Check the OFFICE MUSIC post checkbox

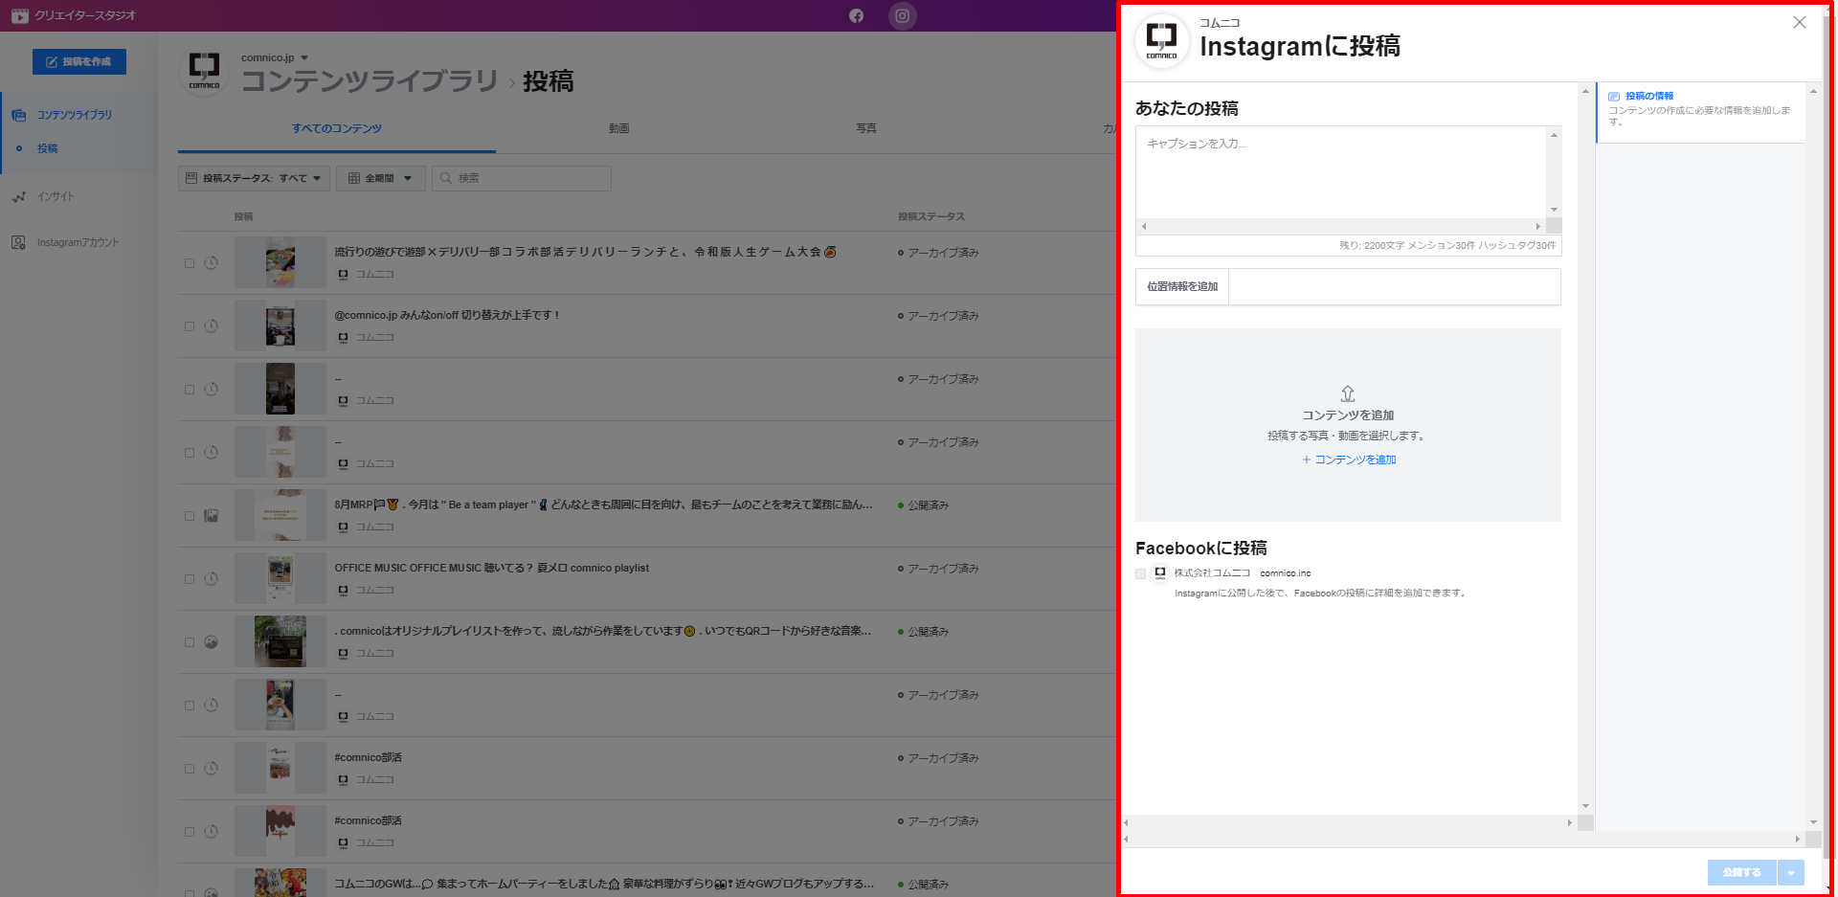[190, 579]
